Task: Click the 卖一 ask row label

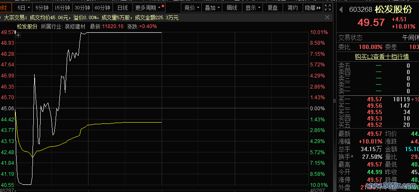Action: [345, 91]
